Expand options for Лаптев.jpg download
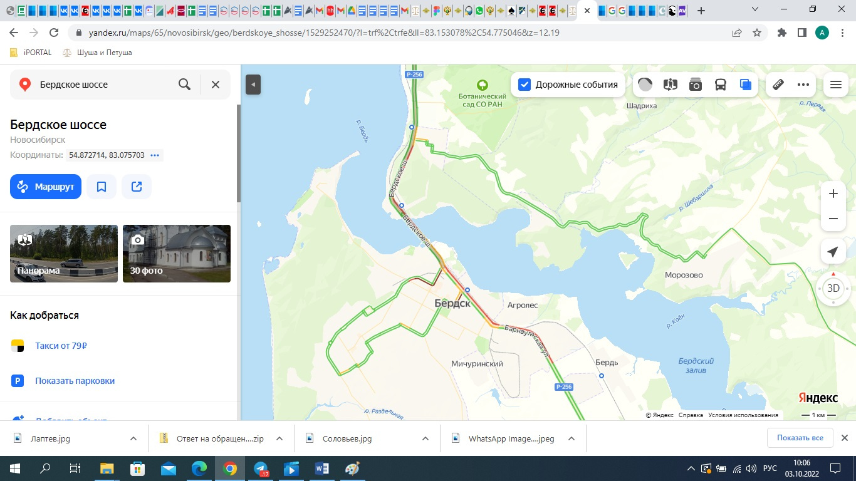This screenshot has width=856, height=481. click(133, 438)
